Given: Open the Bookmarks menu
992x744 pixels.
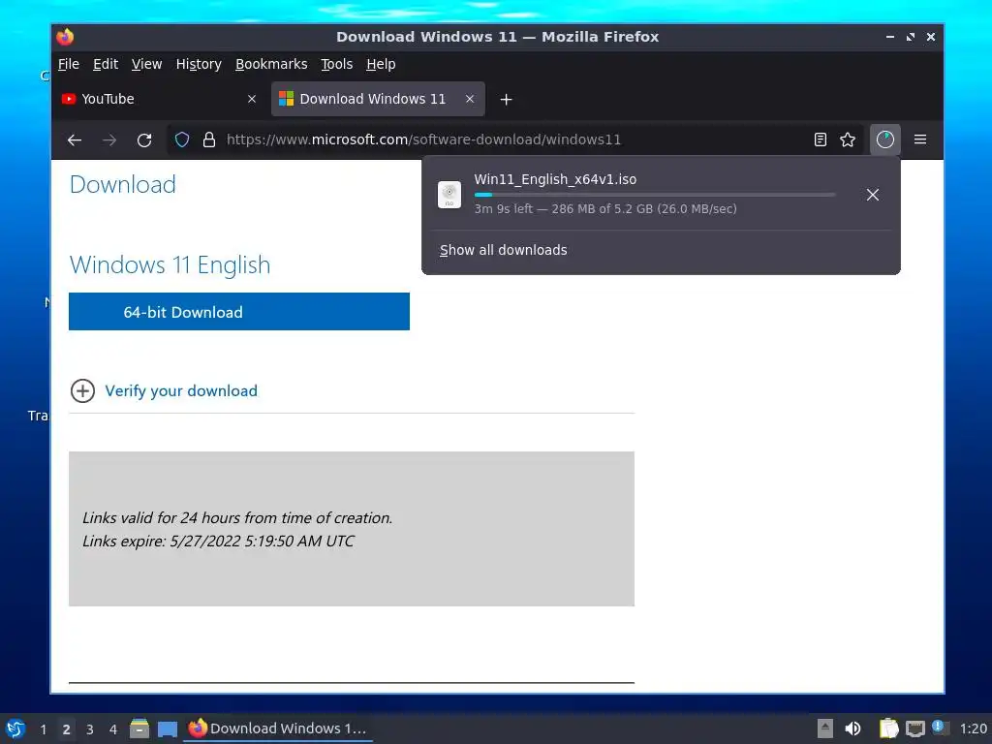Looking at the screenshot, I should [x=271, y=65].
